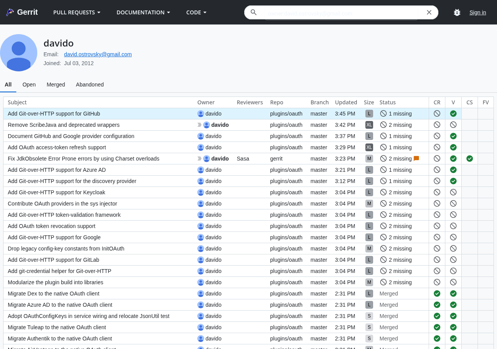Open the Code dropdown menu
Screen dimensions: 497x349
(196, 12)
